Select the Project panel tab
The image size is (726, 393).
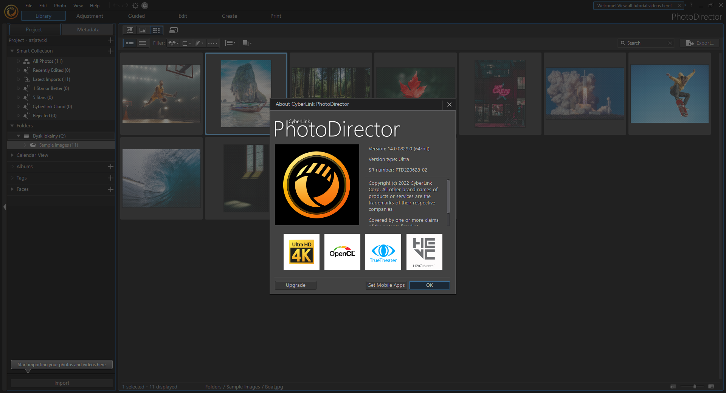click(34, 29)
